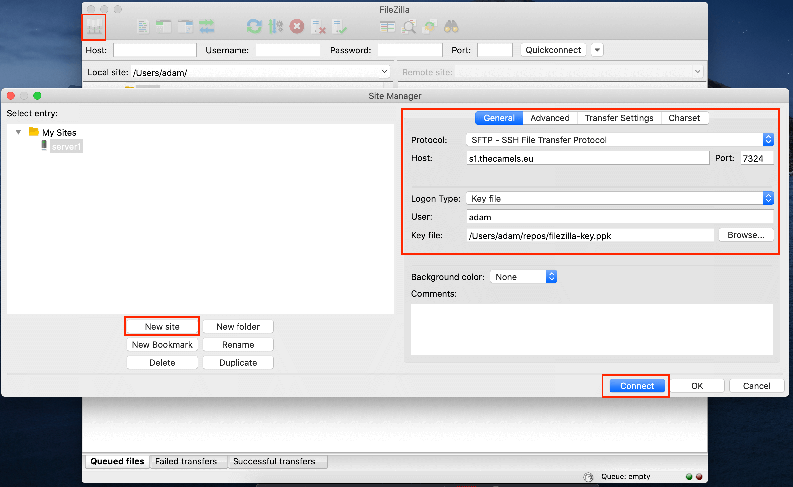Click the Site Manager Port field
The width and height of the screenshot is (793, 487).
coord(757,158)
